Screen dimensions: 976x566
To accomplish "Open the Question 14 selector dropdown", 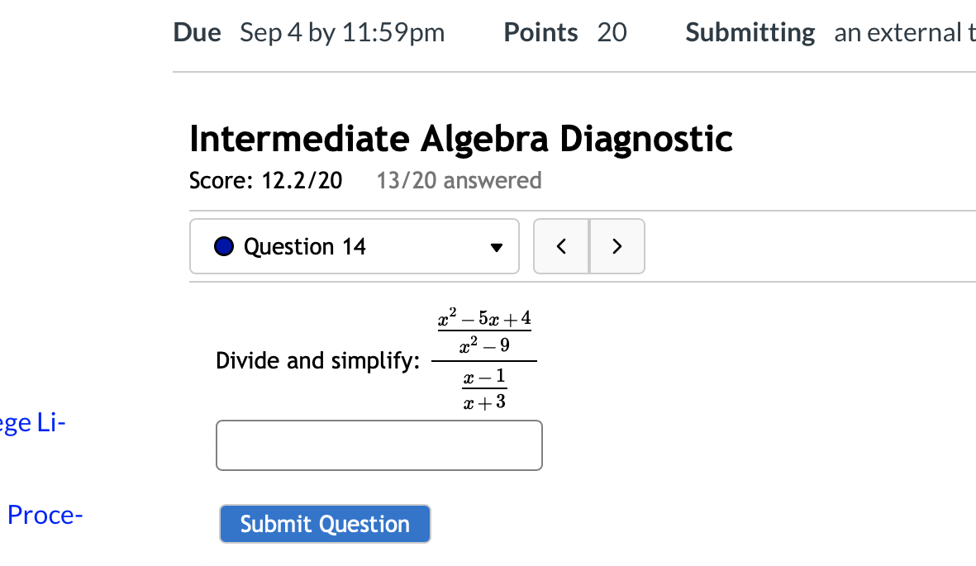I will click(x=354, y=246).
